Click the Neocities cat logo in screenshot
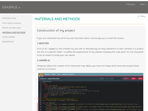This screenshot has width=148, height=111. tap(41, 75)
